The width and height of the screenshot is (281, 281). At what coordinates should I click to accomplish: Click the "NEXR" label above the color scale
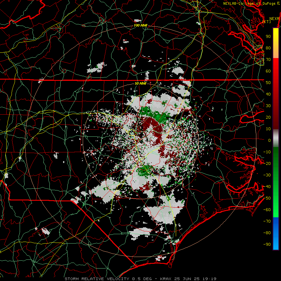274,19
